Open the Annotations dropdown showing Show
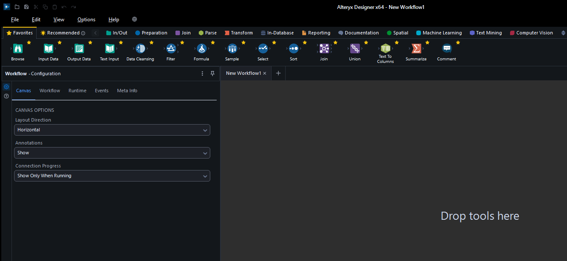The image size is (567, 261). [112, 153]
